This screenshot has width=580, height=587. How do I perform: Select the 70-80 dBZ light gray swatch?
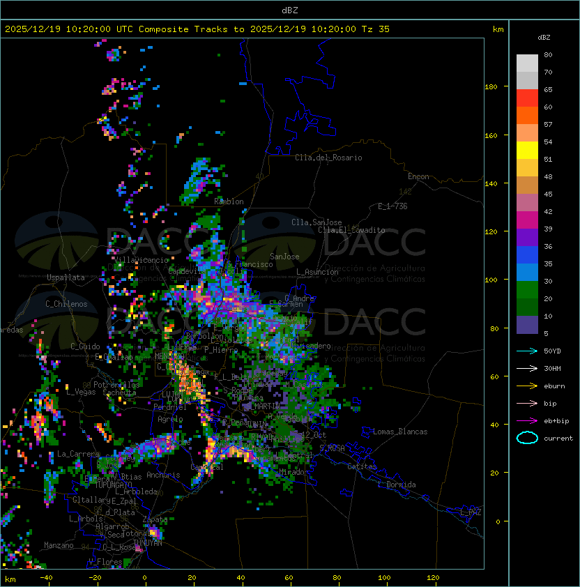click(x=527, y=63)
